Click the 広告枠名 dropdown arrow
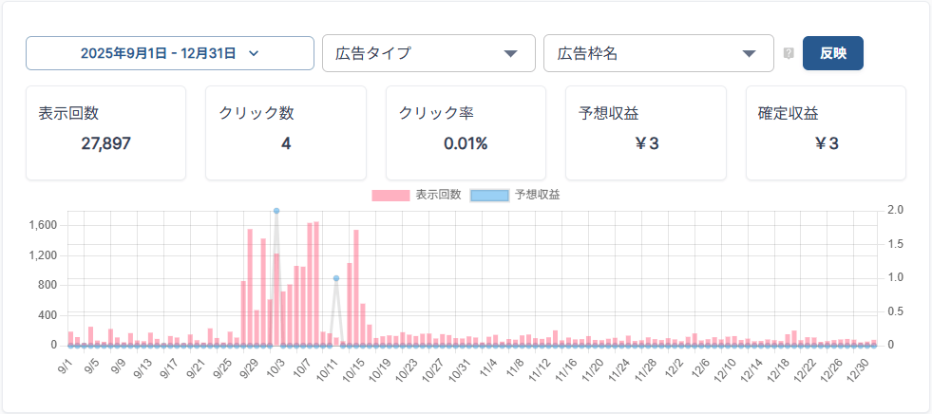The width and height of the screenshot is (932, 414). pyautogui.click(x=749, y=53)
